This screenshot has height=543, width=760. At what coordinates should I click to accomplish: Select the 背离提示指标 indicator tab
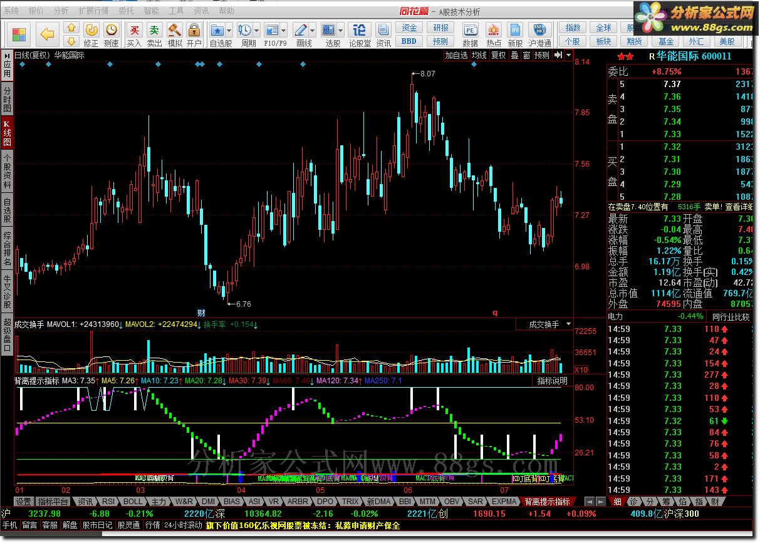pos(548,502)
